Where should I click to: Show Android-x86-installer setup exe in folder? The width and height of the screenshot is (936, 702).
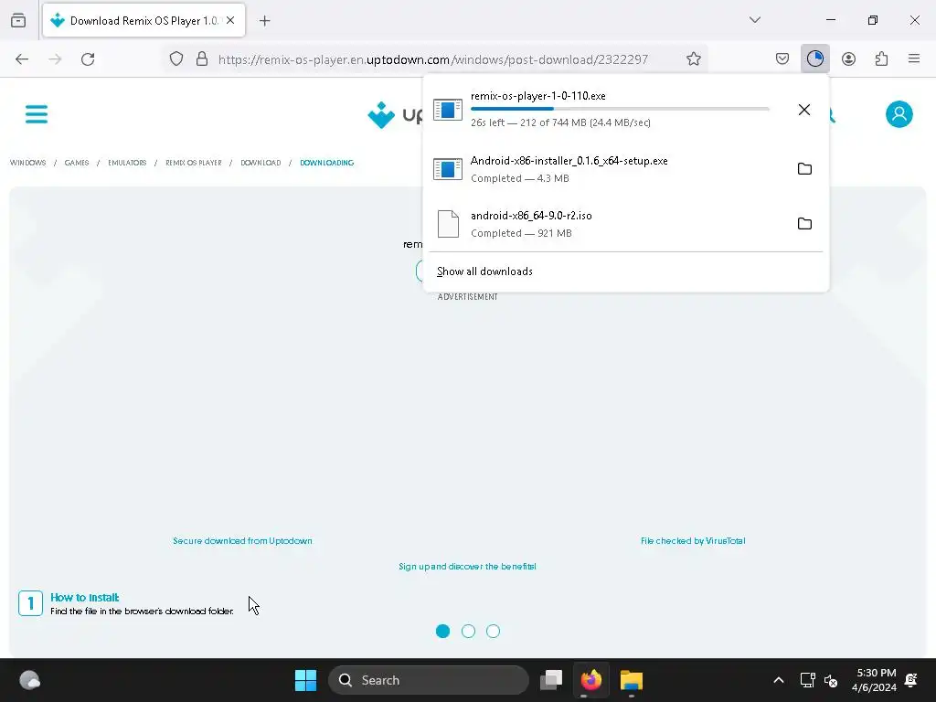point(804,169)
